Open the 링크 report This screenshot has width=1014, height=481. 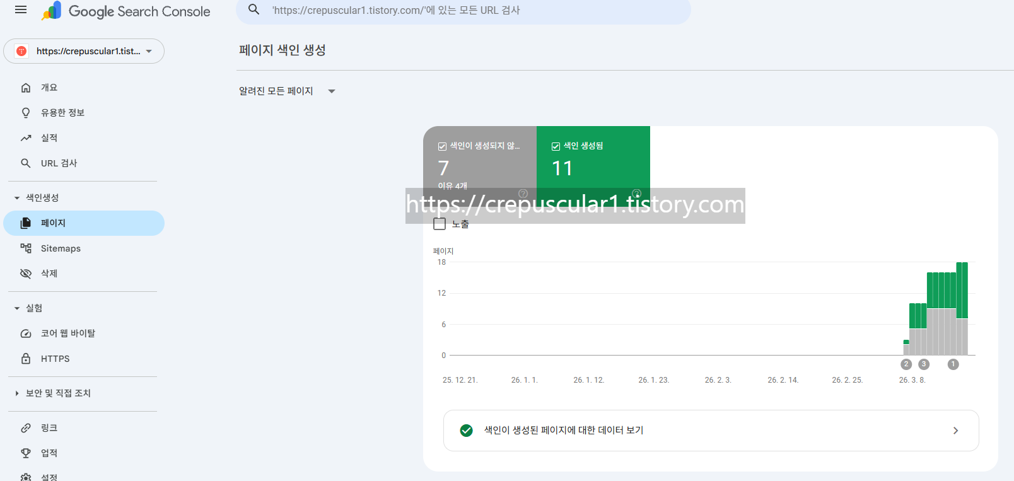coord(84,428)
